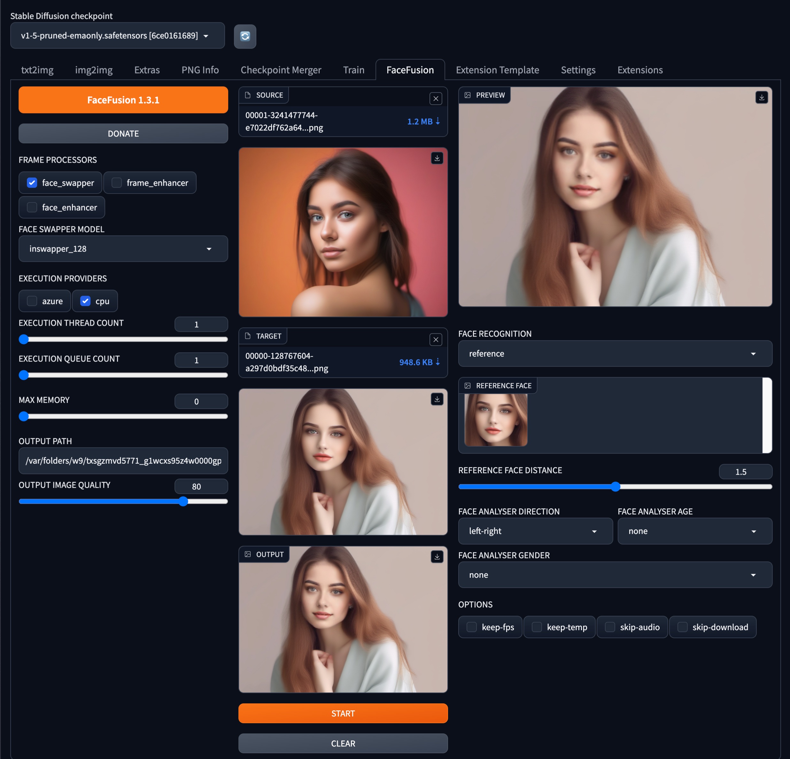790x759 pixels.
Task: Check the azure execution provider
Action: (x=32, y=301)
